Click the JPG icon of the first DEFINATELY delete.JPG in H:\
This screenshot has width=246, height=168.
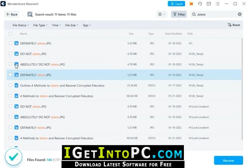16,43
